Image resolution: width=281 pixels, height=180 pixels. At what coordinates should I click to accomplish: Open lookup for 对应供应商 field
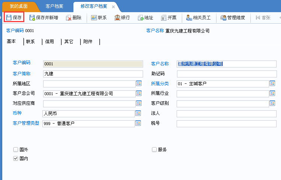[x=139, y=103]
